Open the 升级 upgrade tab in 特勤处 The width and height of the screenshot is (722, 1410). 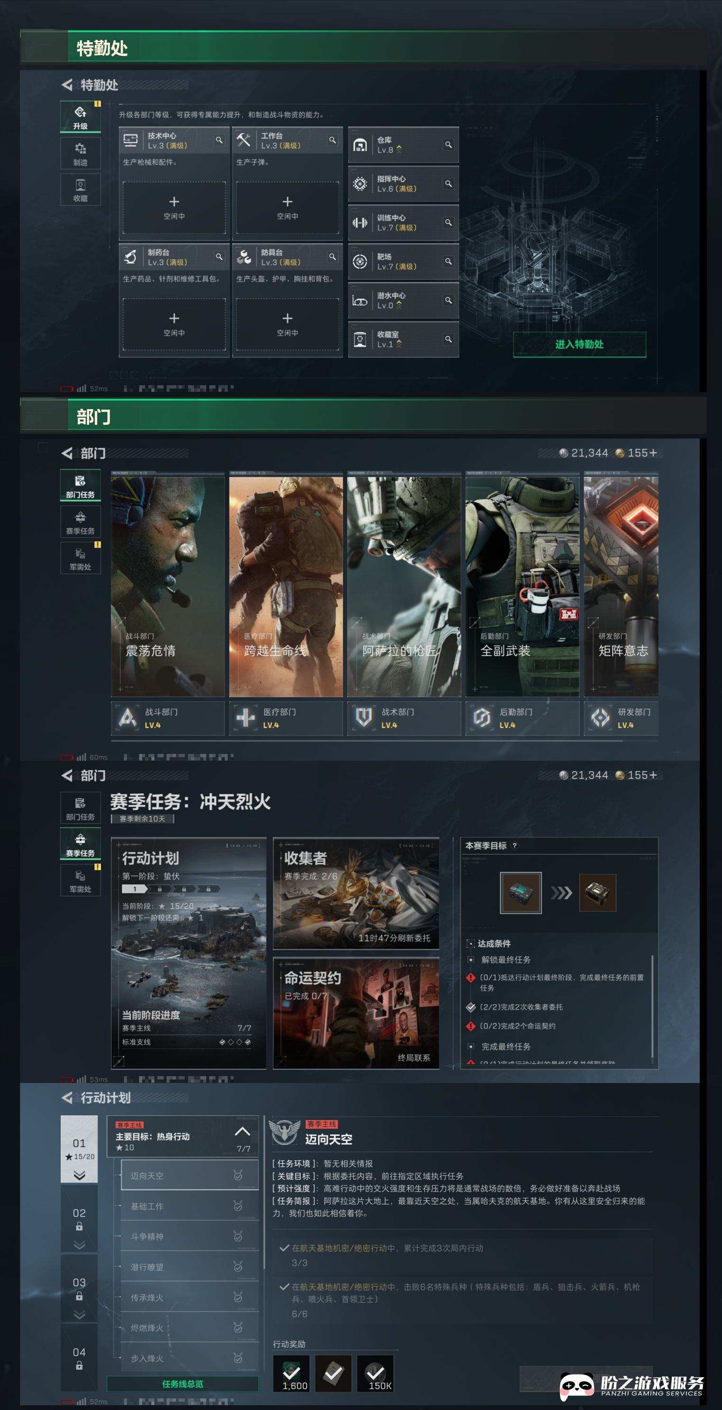[x=81, y=117]
